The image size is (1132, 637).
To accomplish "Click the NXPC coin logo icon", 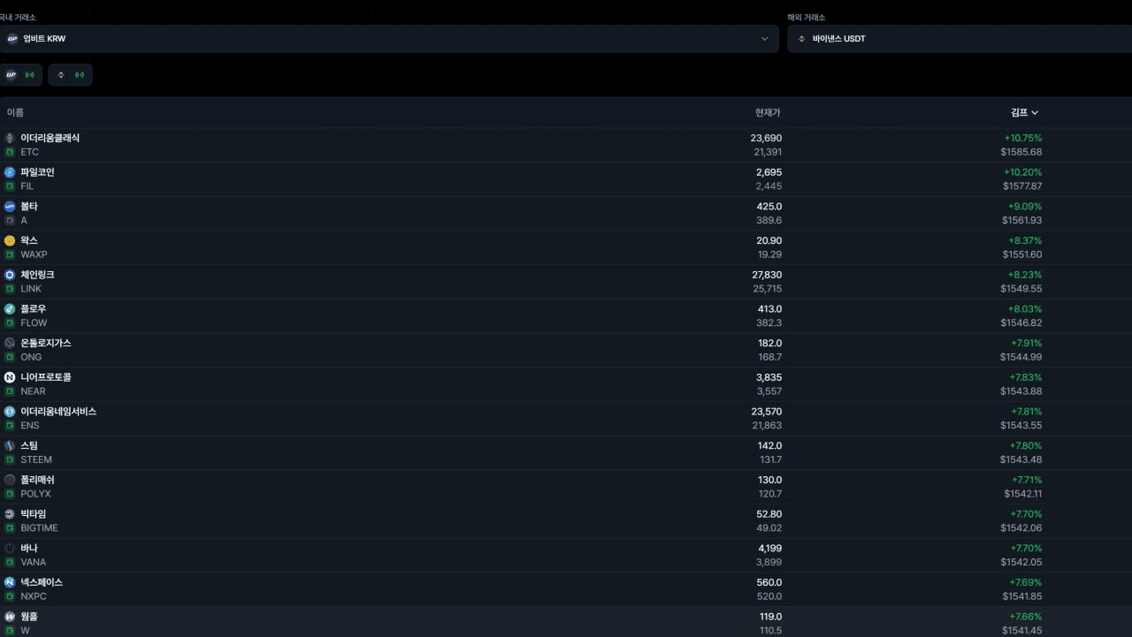I will click(10, 582).
